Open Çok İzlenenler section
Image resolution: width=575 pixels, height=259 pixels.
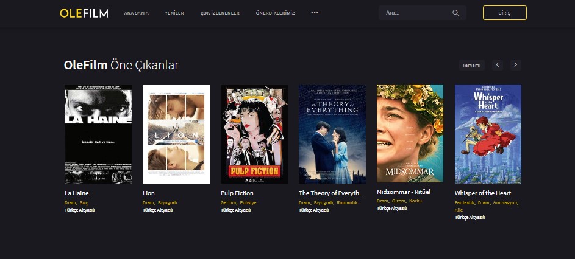(220, 13)
